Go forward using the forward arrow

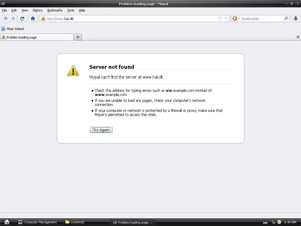(x=13, y=19)
